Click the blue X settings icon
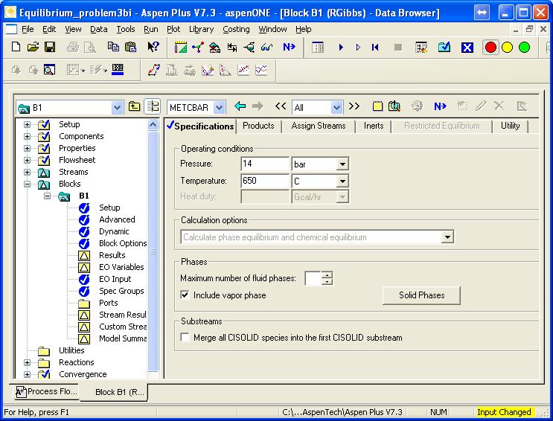Viewport: 553px width, 421px height. 467,48
